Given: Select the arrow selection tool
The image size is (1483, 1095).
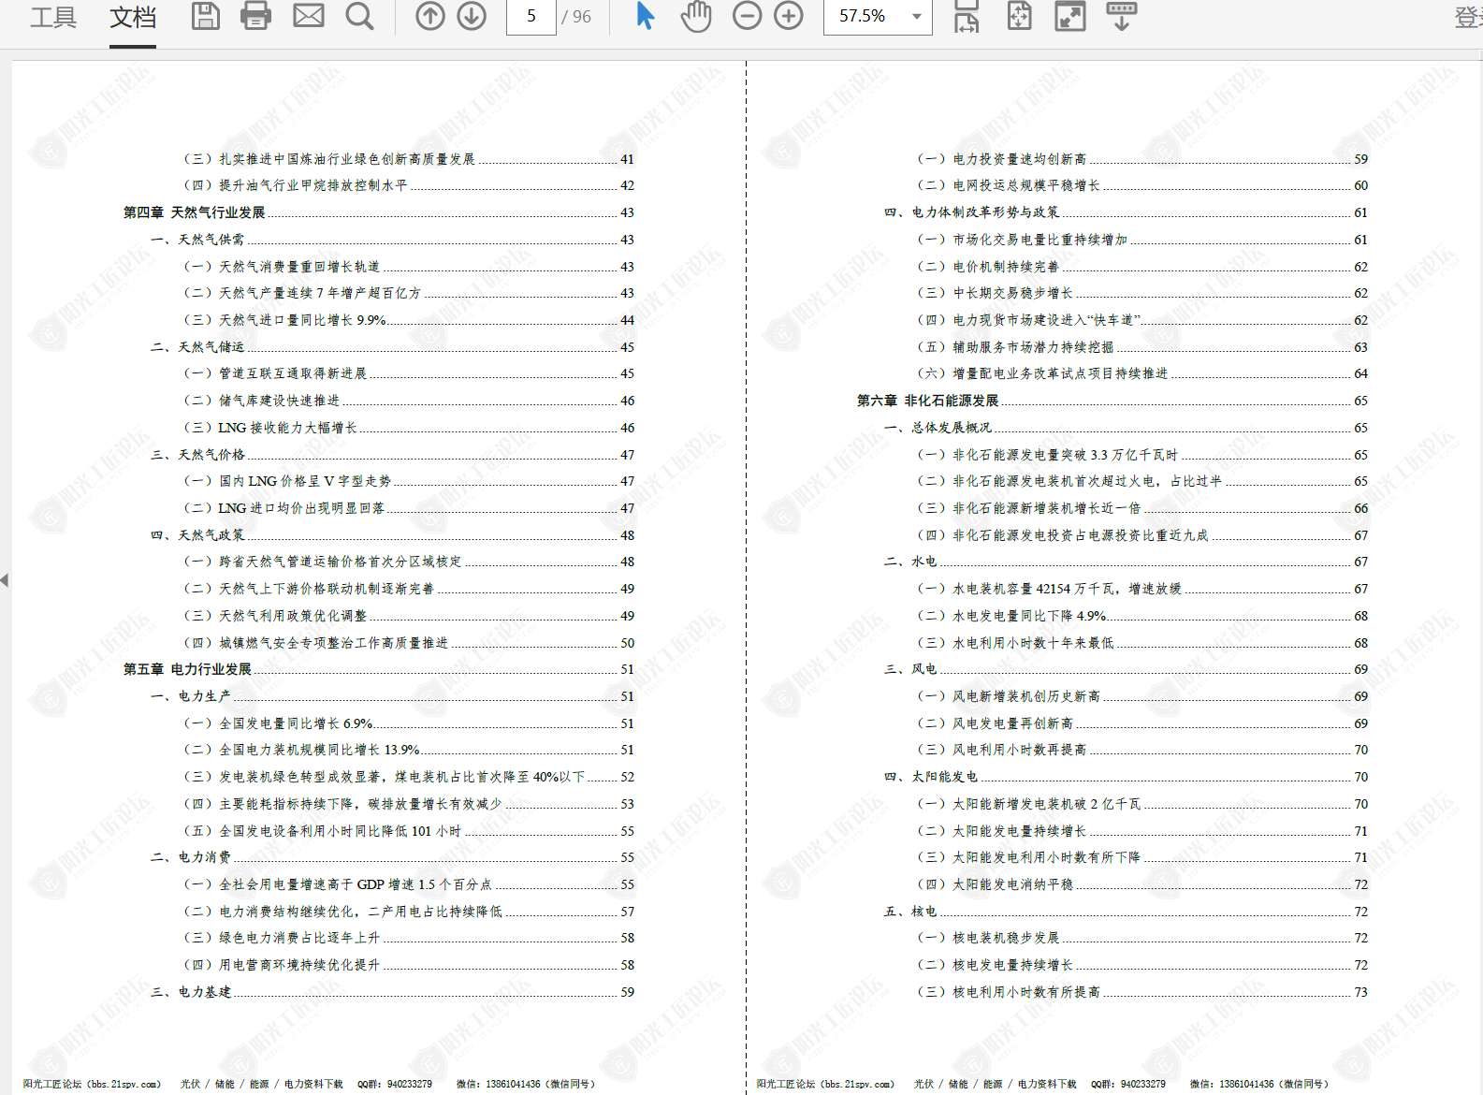Looking at the screenshot, I should (646, 16).
